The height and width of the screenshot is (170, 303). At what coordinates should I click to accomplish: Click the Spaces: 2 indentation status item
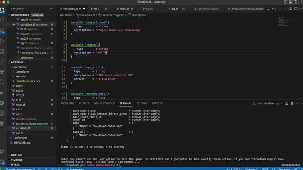tap(251, 169)
